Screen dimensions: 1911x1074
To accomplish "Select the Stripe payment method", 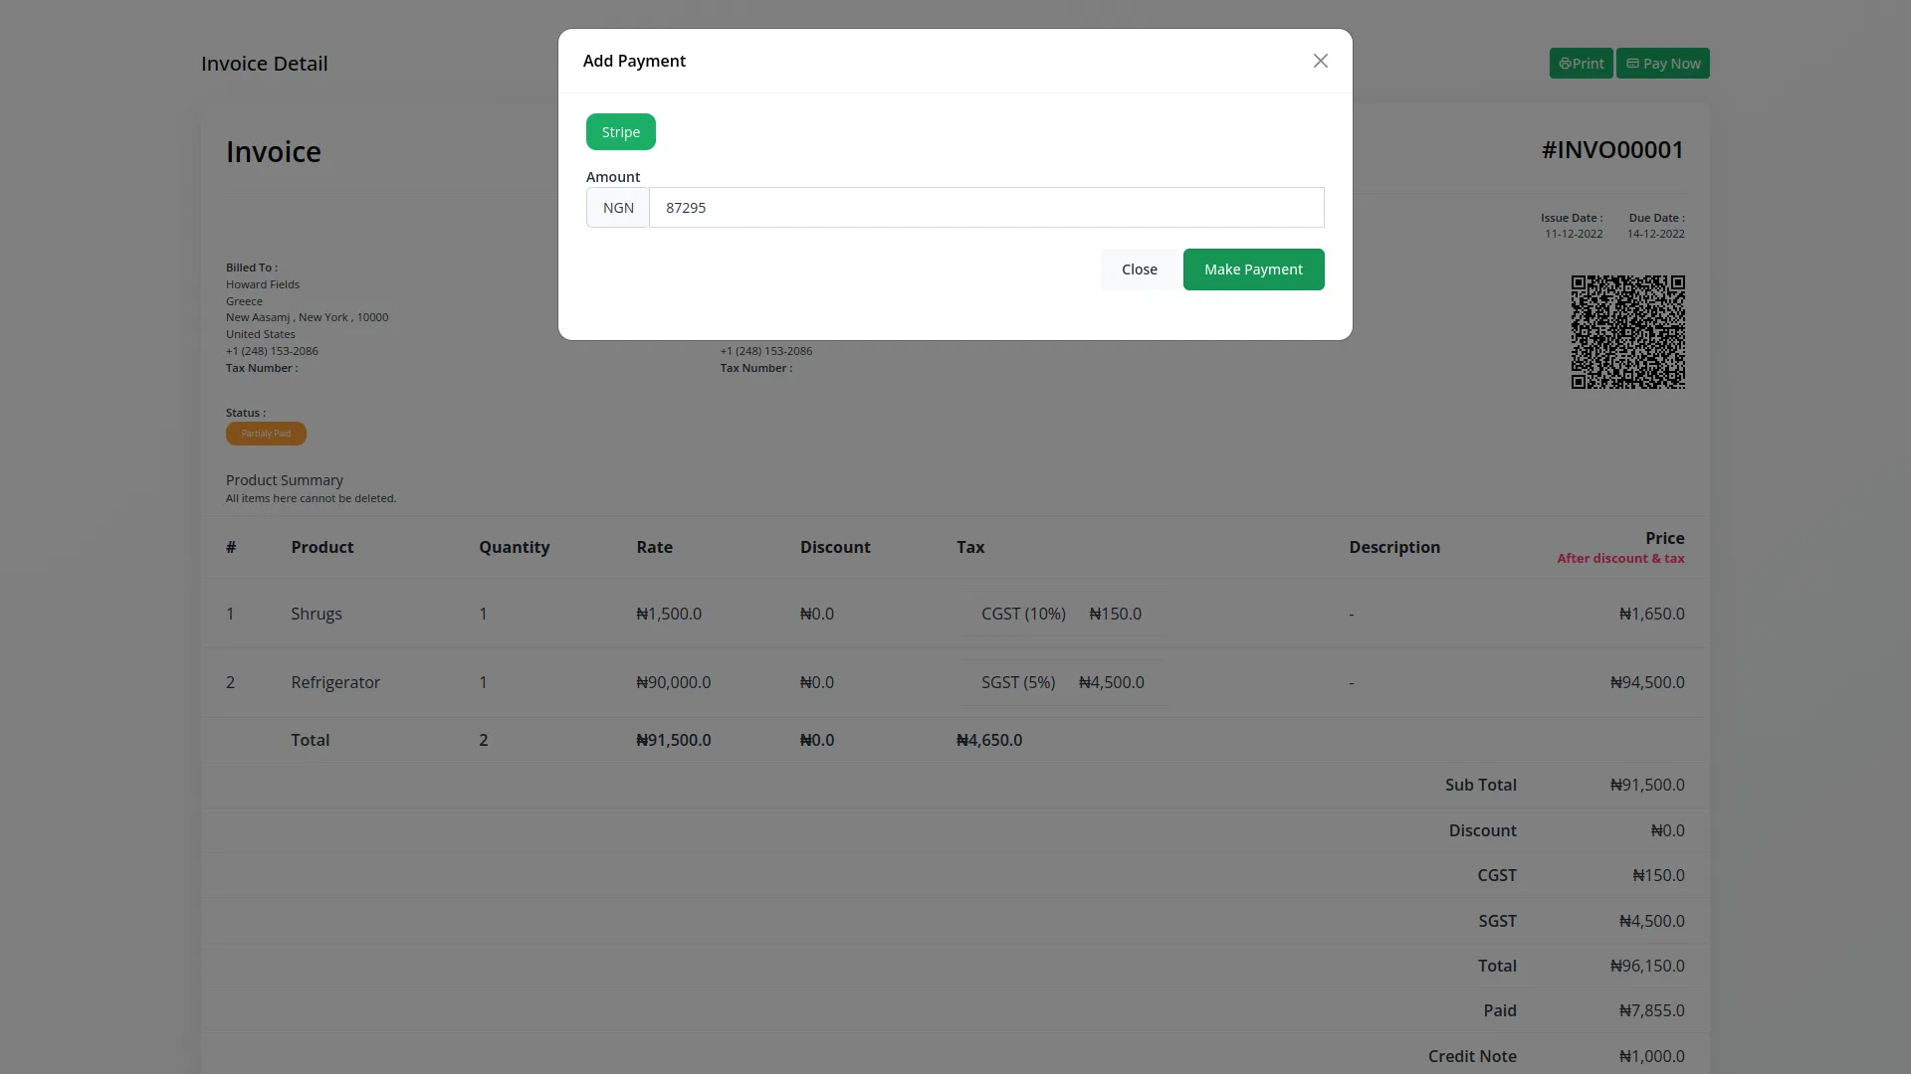I will click(x=620, y=132).
